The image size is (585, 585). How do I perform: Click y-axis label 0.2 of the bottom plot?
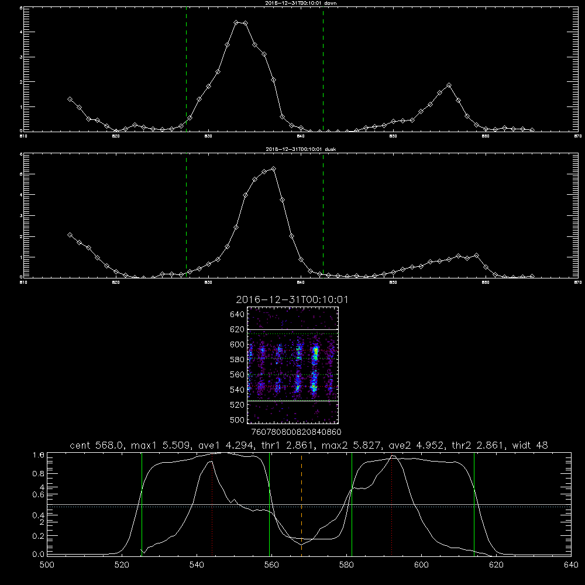[x=39, y=536]
